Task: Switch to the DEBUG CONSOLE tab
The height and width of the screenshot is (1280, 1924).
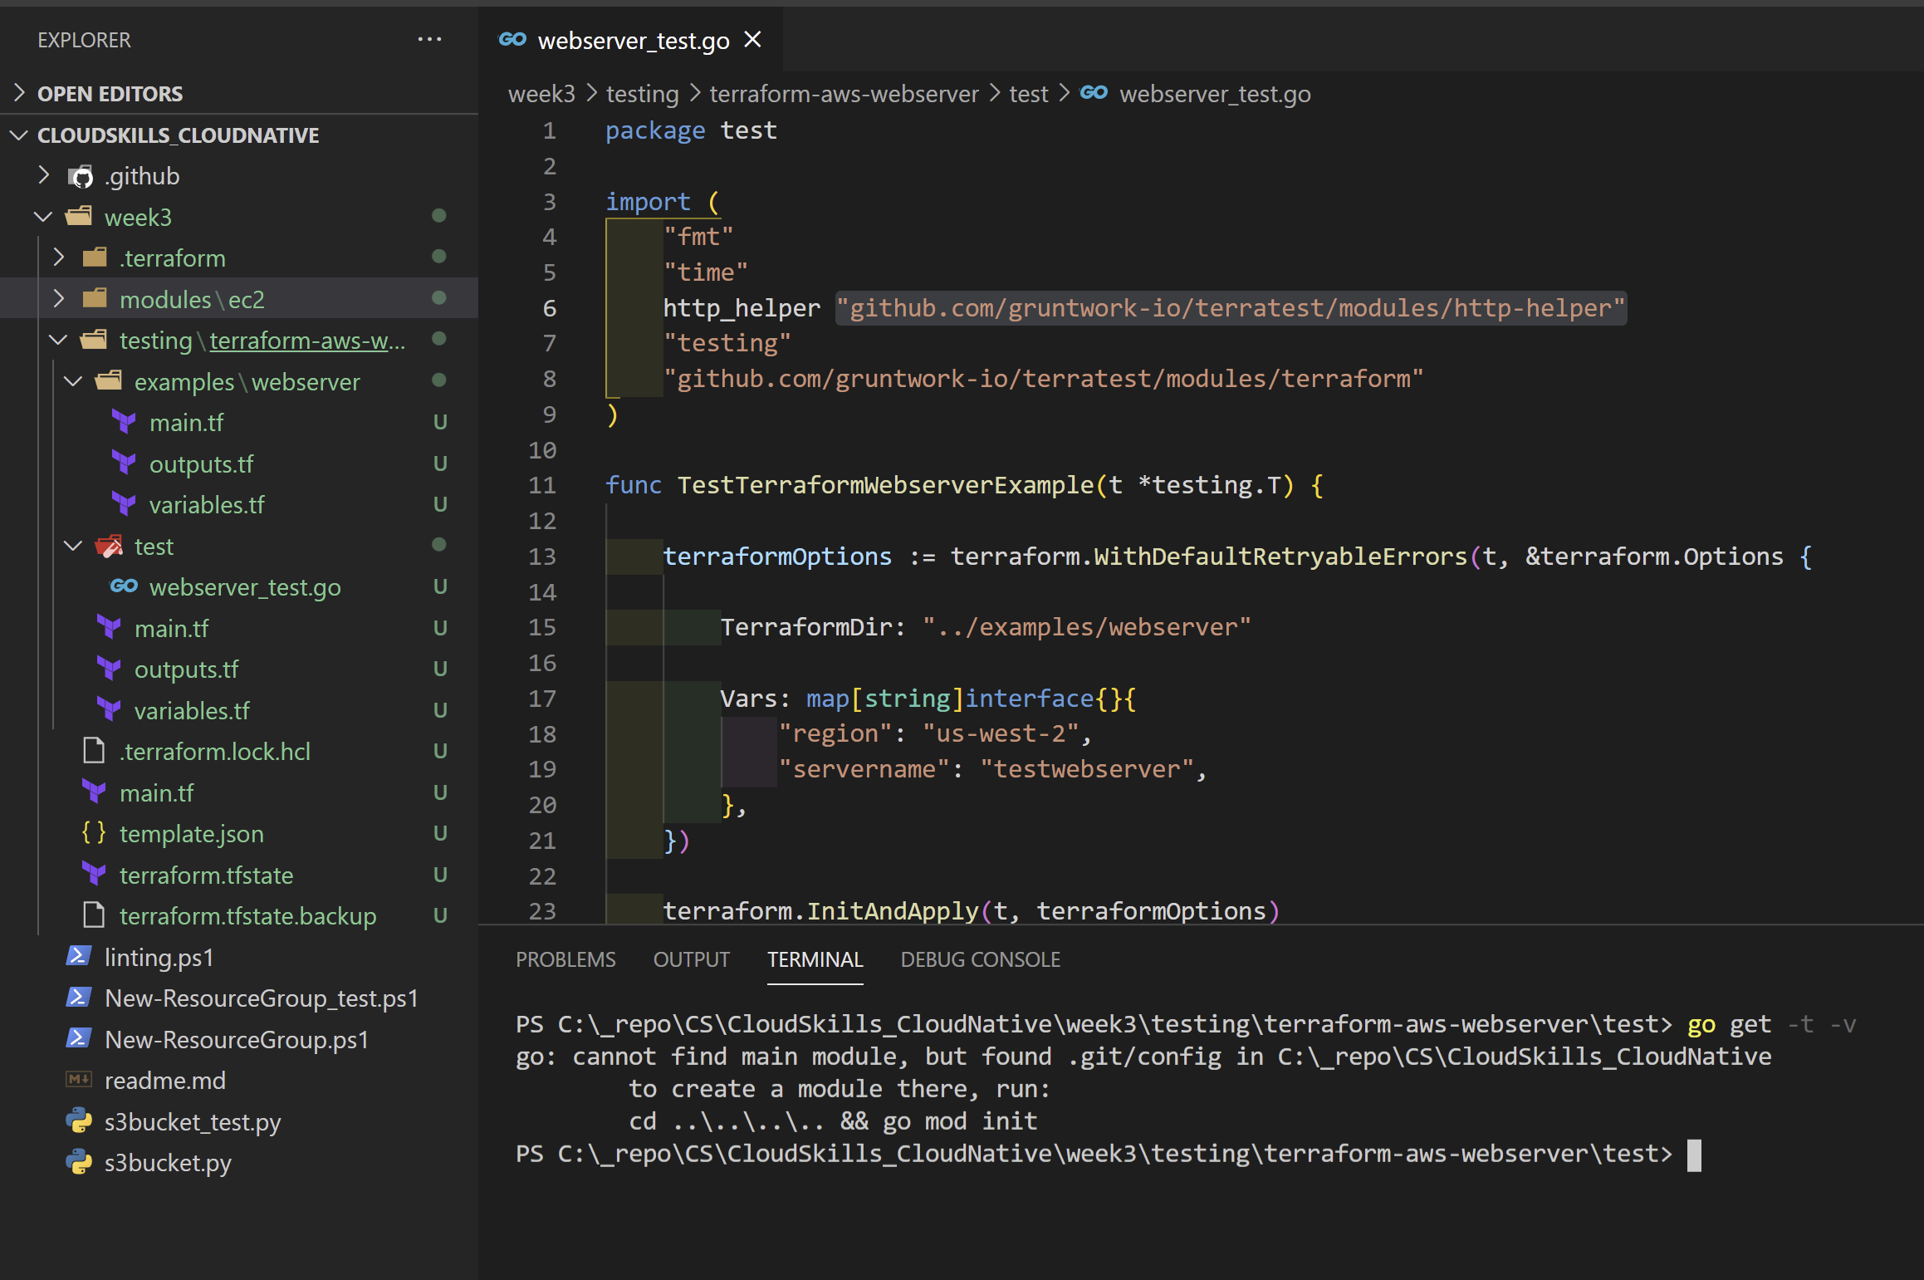Action: click(x=980, y=959)
